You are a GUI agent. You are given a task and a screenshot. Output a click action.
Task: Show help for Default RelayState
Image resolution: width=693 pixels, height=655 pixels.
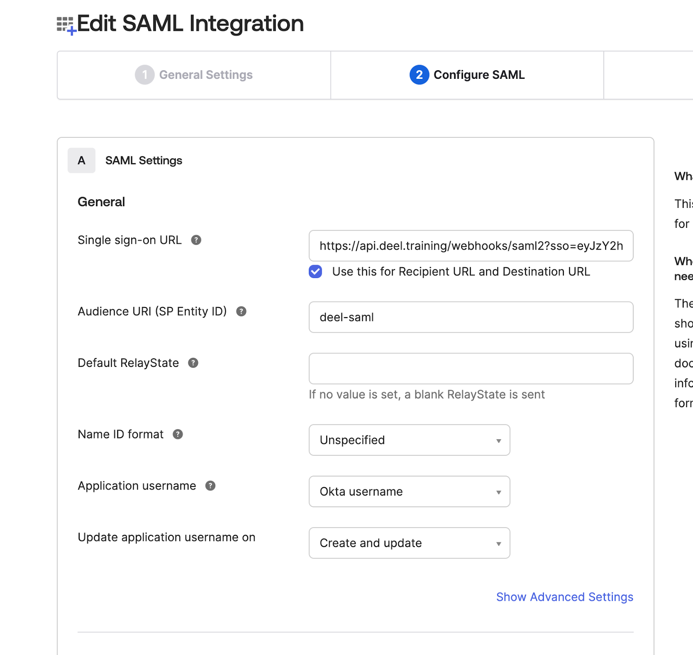(x=193, y=363)
